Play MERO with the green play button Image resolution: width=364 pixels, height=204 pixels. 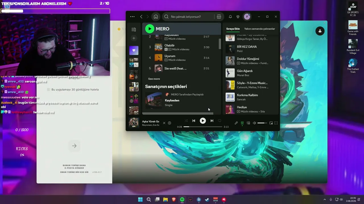[150, 29]
